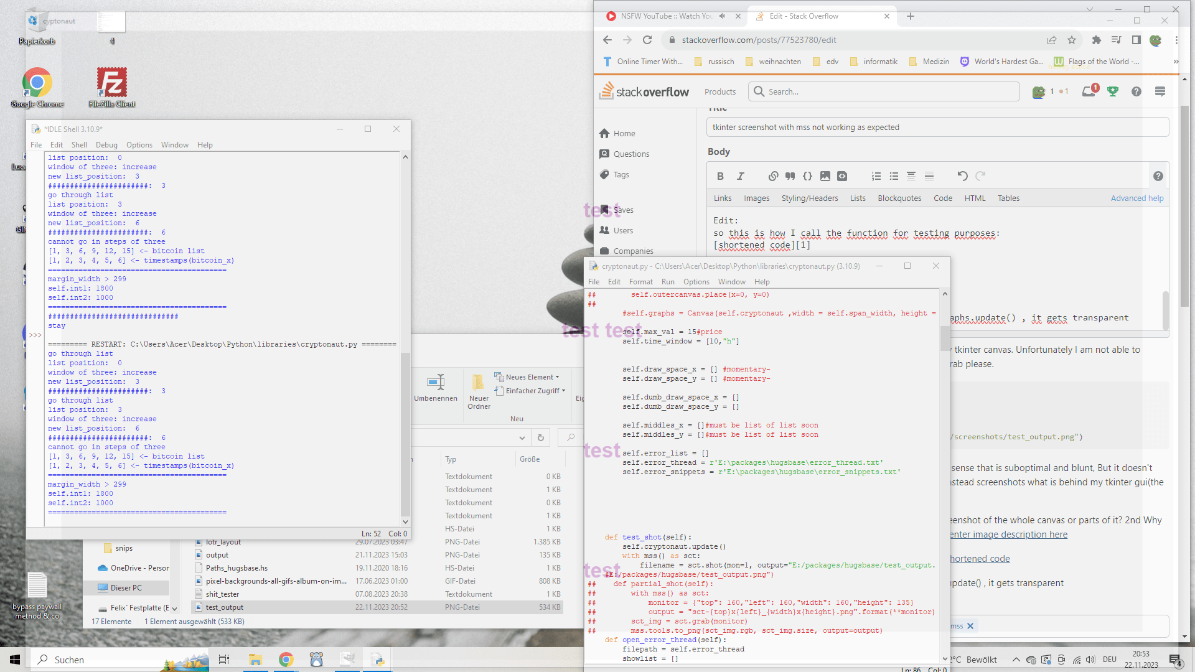Viewport: 1195px width, 672px height.
Task: Click the insert image icon
Action: click(x=825, y=176)
